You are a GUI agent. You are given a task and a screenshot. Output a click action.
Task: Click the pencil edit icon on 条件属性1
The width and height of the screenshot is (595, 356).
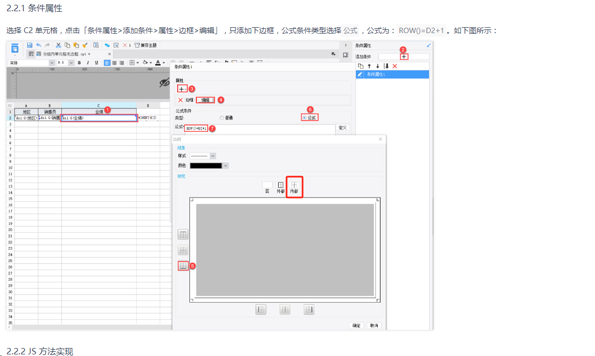pos(360,74)
